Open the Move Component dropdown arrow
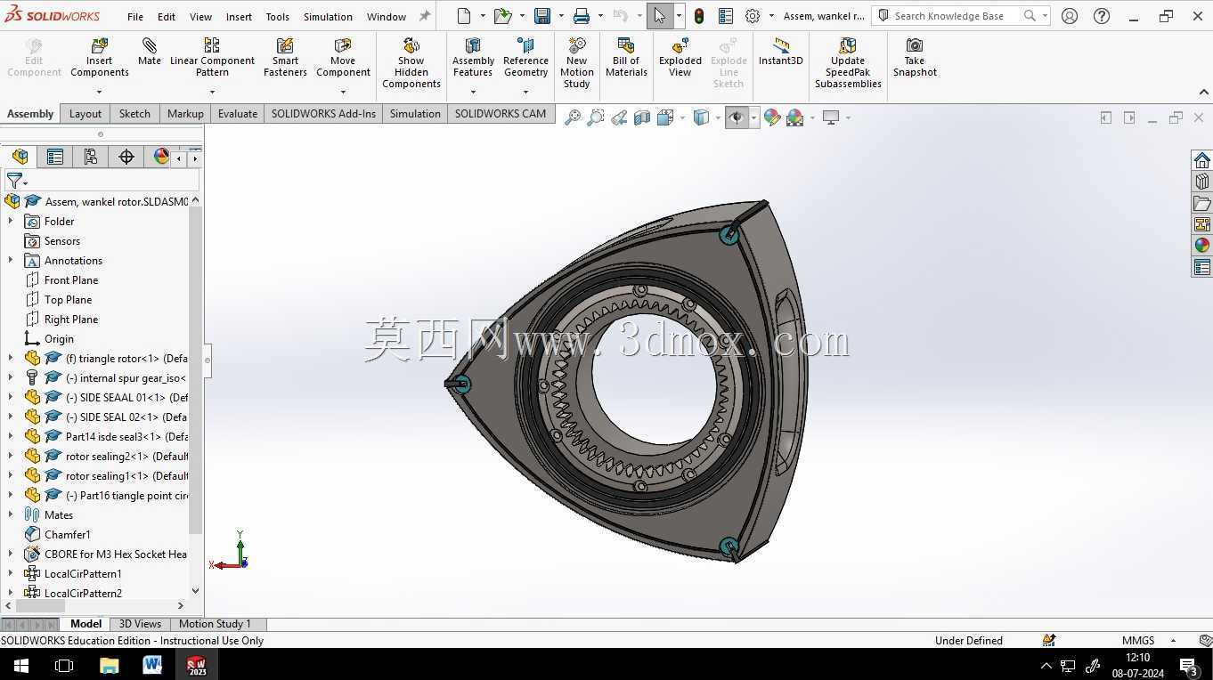Image resolution: width=1213 pixels, height=680 pixels. pos(343,92)
